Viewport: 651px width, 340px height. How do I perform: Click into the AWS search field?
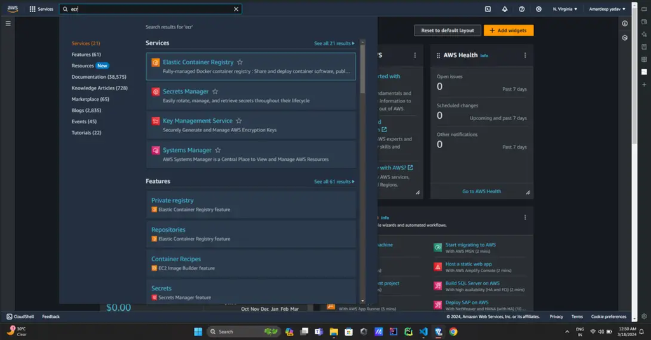click(x=150, y=9)
